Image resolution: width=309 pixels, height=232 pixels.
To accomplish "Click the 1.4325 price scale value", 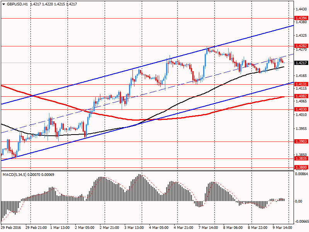I will coord(302,36).
